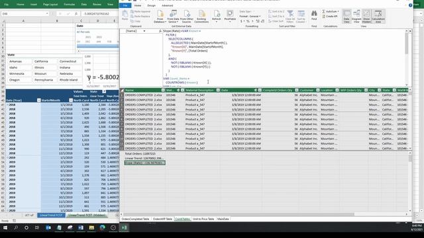Toggle the Calculation Area button
Screen dimensions: 424x238
(378, 17)
